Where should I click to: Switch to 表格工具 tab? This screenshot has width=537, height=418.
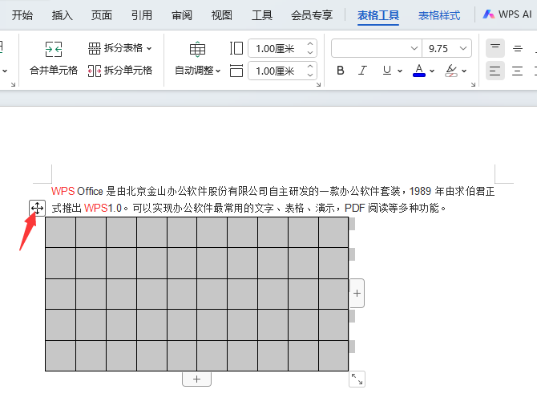378,15
